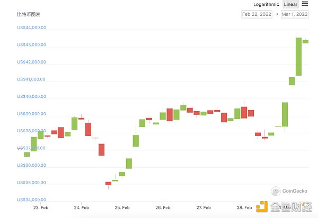Select the lowest red candle near US$35,000
This screenshot has width=318, height=218.
click(108, 184)
